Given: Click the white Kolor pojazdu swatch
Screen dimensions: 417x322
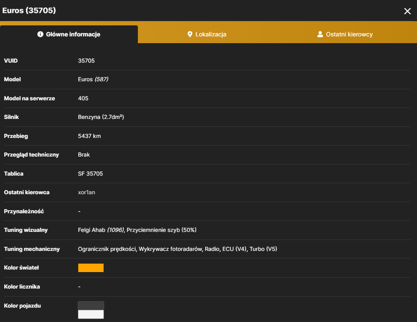Looking at the screenshot, I should pyautogui.click(x=91, y=314).
